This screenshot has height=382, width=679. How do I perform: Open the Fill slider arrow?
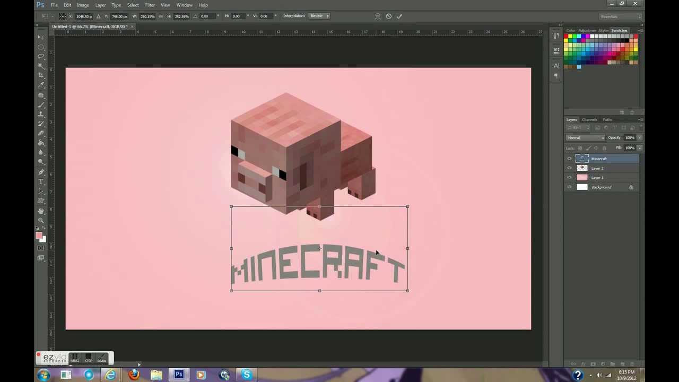click(640, 148)
